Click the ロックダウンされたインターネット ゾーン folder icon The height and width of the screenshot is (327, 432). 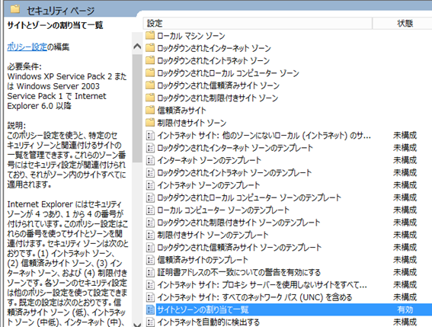click(150, 48)
